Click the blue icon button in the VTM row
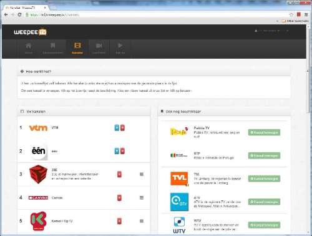 117,128
